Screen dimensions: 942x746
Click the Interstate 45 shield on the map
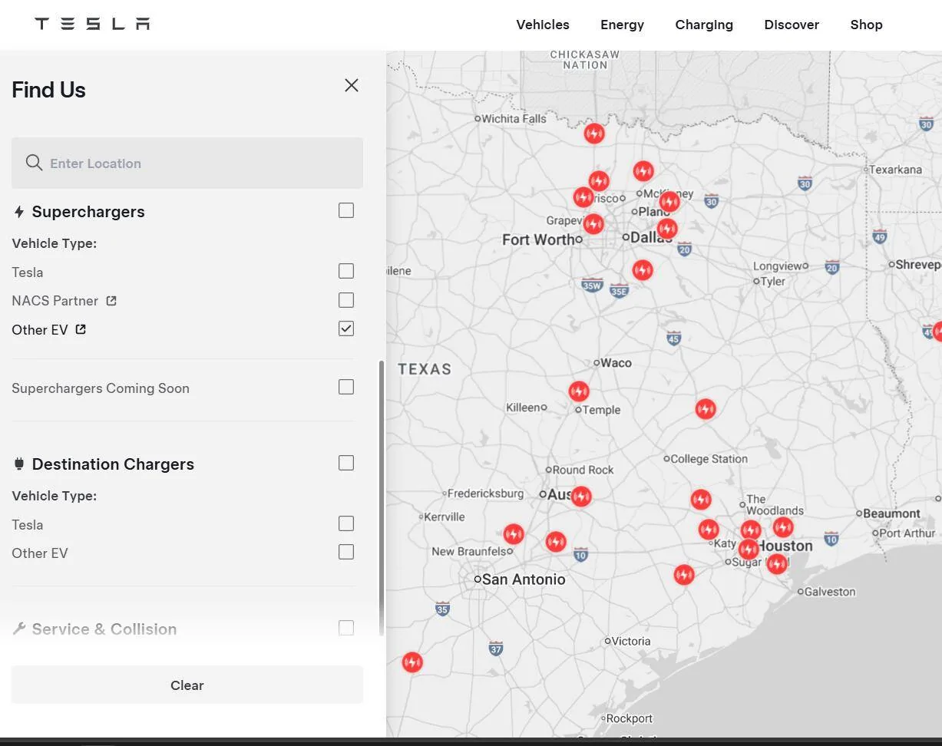673,338
